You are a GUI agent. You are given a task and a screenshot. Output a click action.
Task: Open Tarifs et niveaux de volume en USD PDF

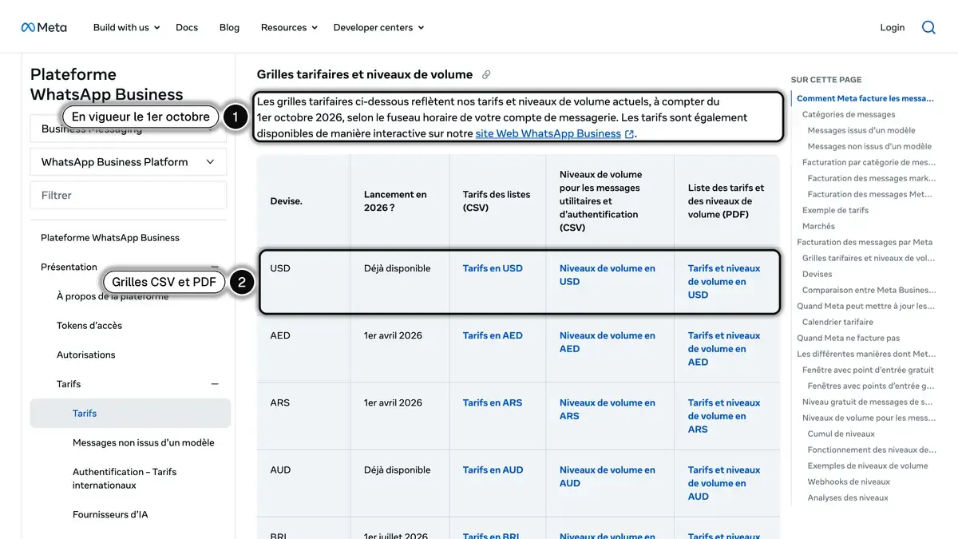724,281
